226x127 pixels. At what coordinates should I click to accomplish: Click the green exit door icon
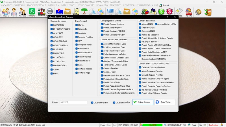[208, 12]
